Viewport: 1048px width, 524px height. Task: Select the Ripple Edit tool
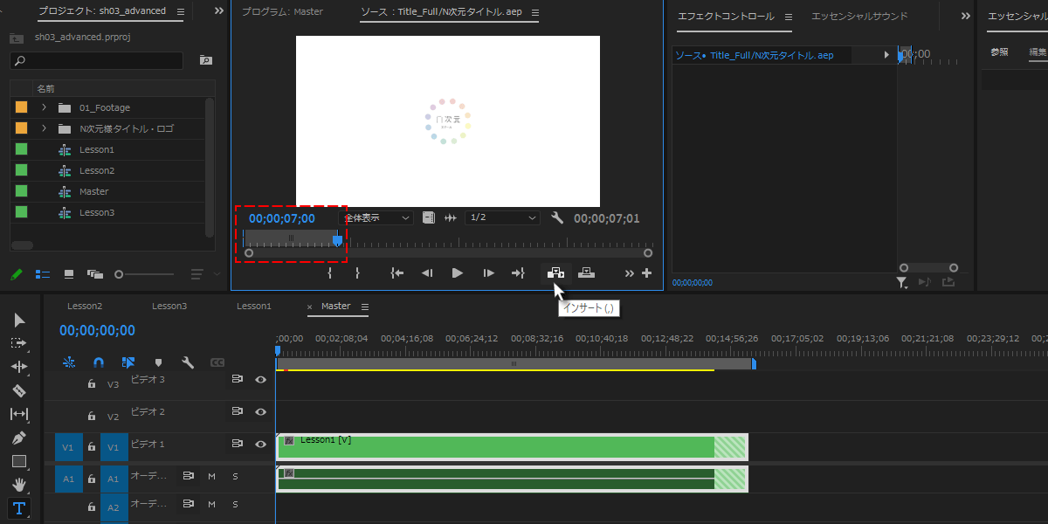pos(19,367)
